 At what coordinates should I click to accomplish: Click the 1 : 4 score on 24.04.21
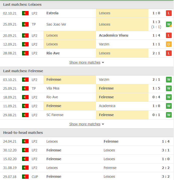(x=165, y=141)
